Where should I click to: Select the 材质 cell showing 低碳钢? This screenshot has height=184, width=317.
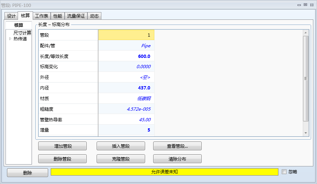click(x=126, y=99)
